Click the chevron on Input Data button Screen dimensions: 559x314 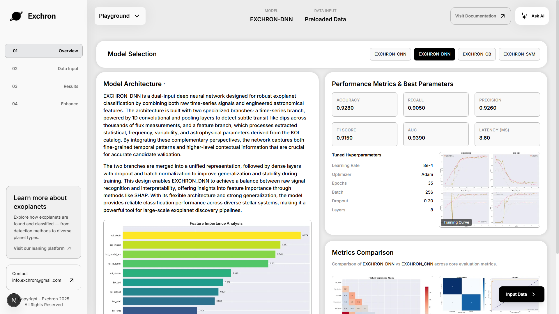533,294
